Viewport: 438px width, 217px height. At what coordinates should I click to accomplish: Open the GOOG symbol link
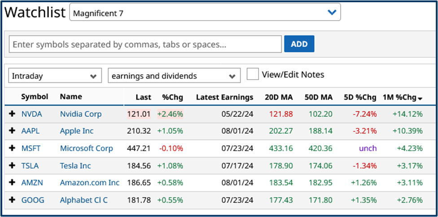coord(33,200)
